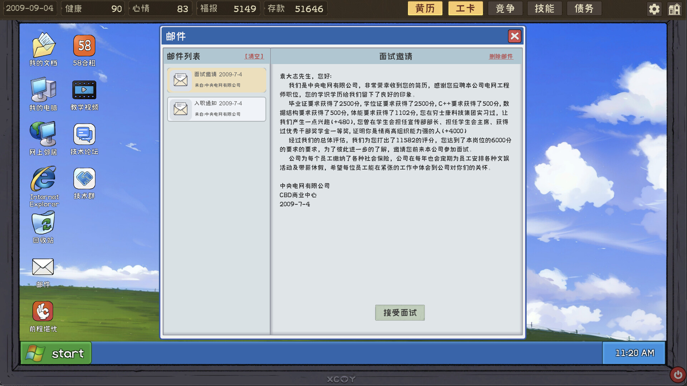Open the 债务 debt panel

[584, 8]
